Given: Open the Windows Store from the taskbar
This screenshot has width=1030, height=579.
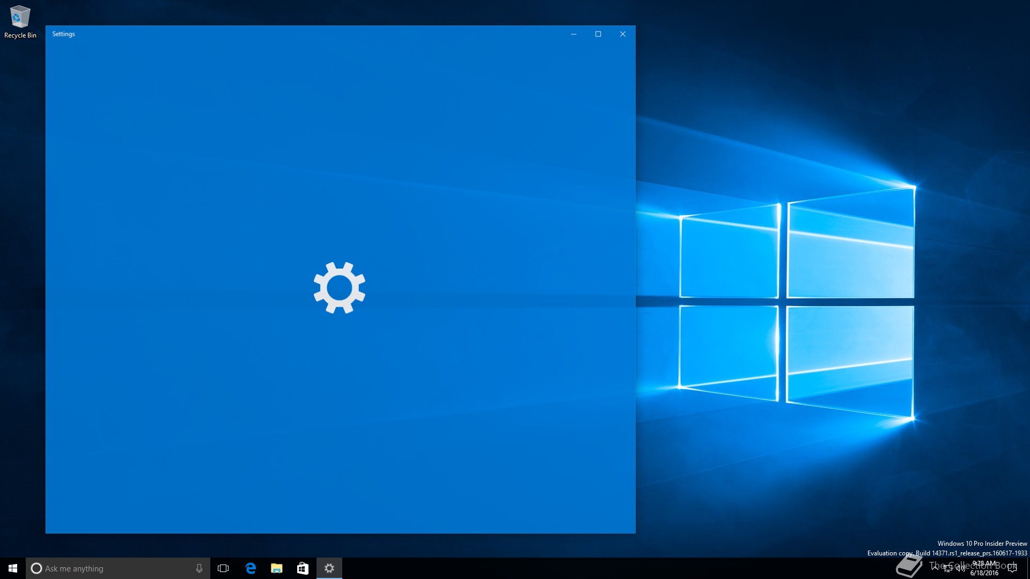Looking at the screenshot, I should [x=303, y=568].
